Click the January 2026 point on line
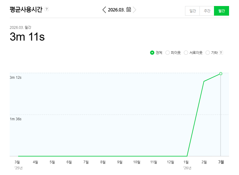Image resolution: width=239 pixels, height=175 pixels. 187,156
